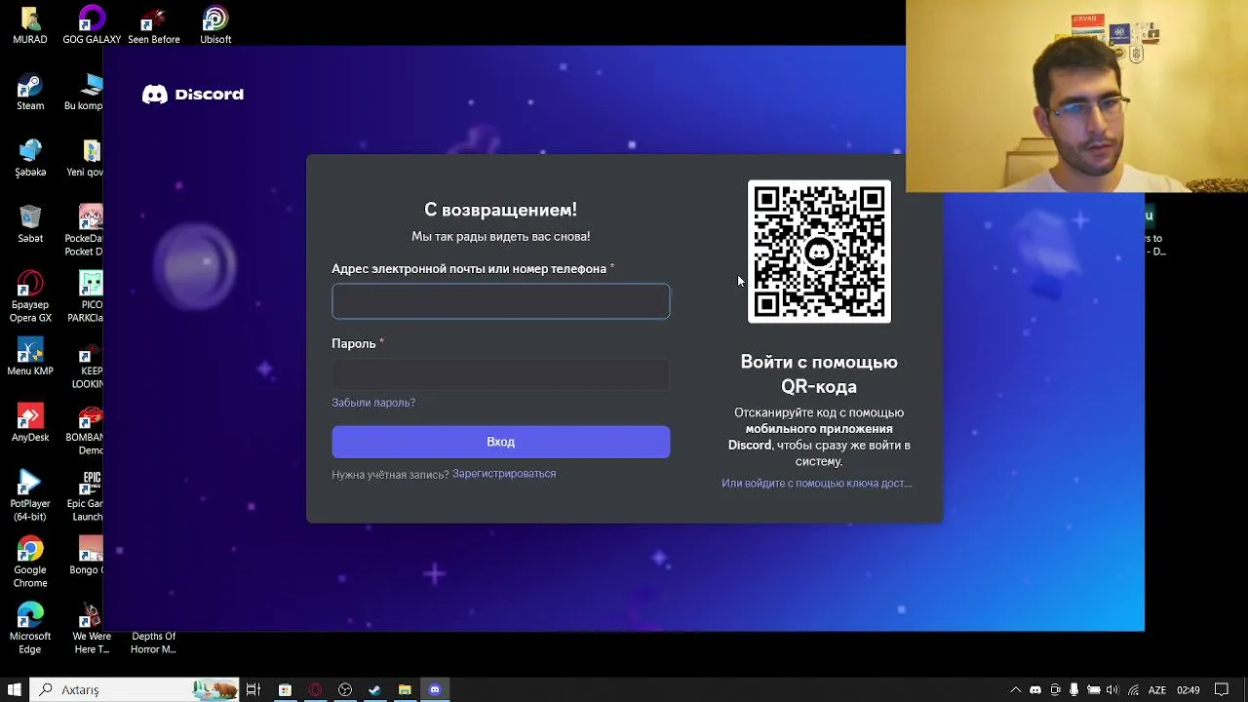This screenshot has width=1248, height=702.
Task: Select the AnyDesk desktop shortcut
Action: coord(30,424)
